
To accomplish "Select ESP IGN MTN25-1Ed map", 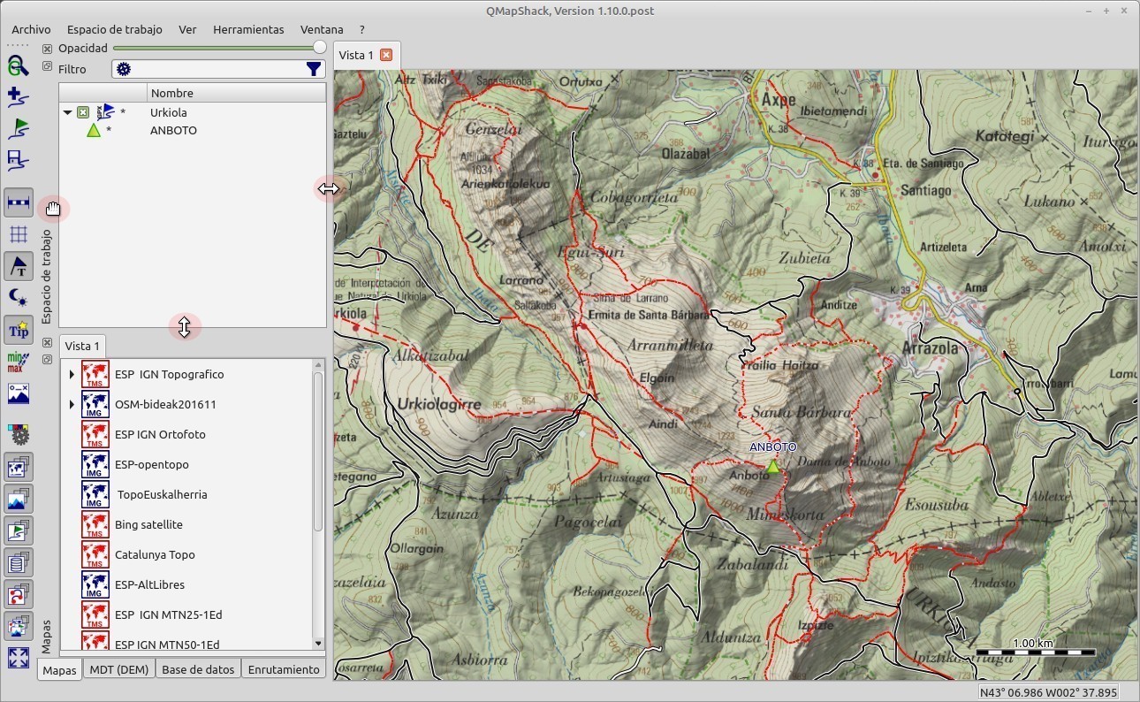I will [168, 614].
